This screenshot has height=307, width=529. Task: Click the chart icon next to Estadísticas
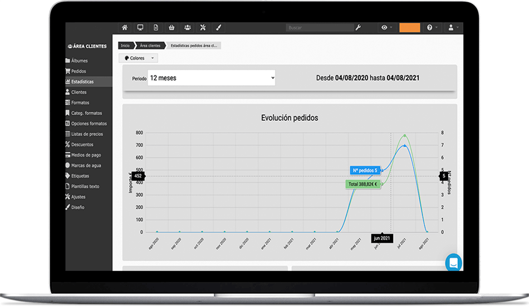(67, 81)
